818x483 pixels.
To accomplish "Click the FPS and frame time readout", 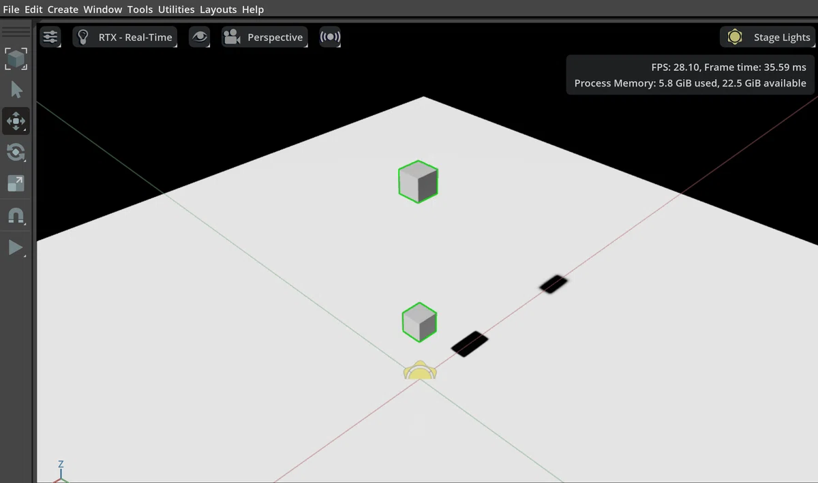I will pos(729,67).
